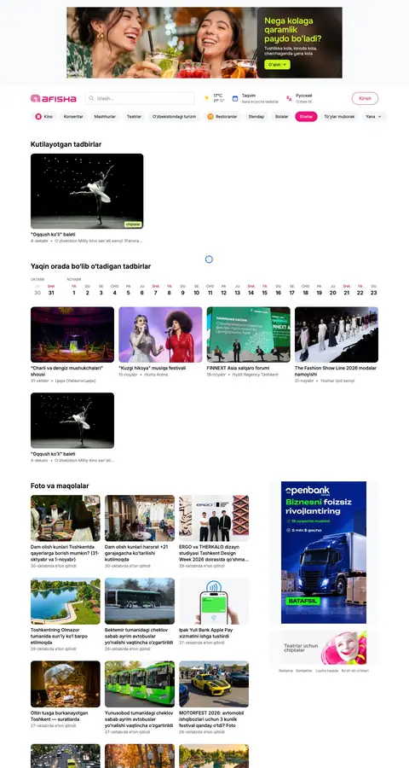Screen dimensions: 409x768
Task: Click the language translate icon
Action: [x=289, y=98]
